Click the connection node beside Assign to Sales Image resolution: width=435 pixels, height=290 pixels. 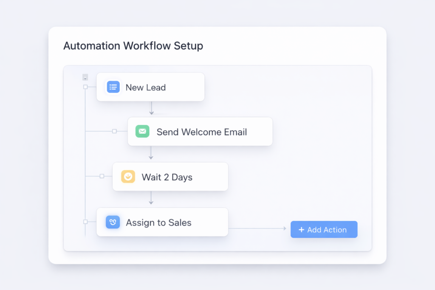click(86, 222)
